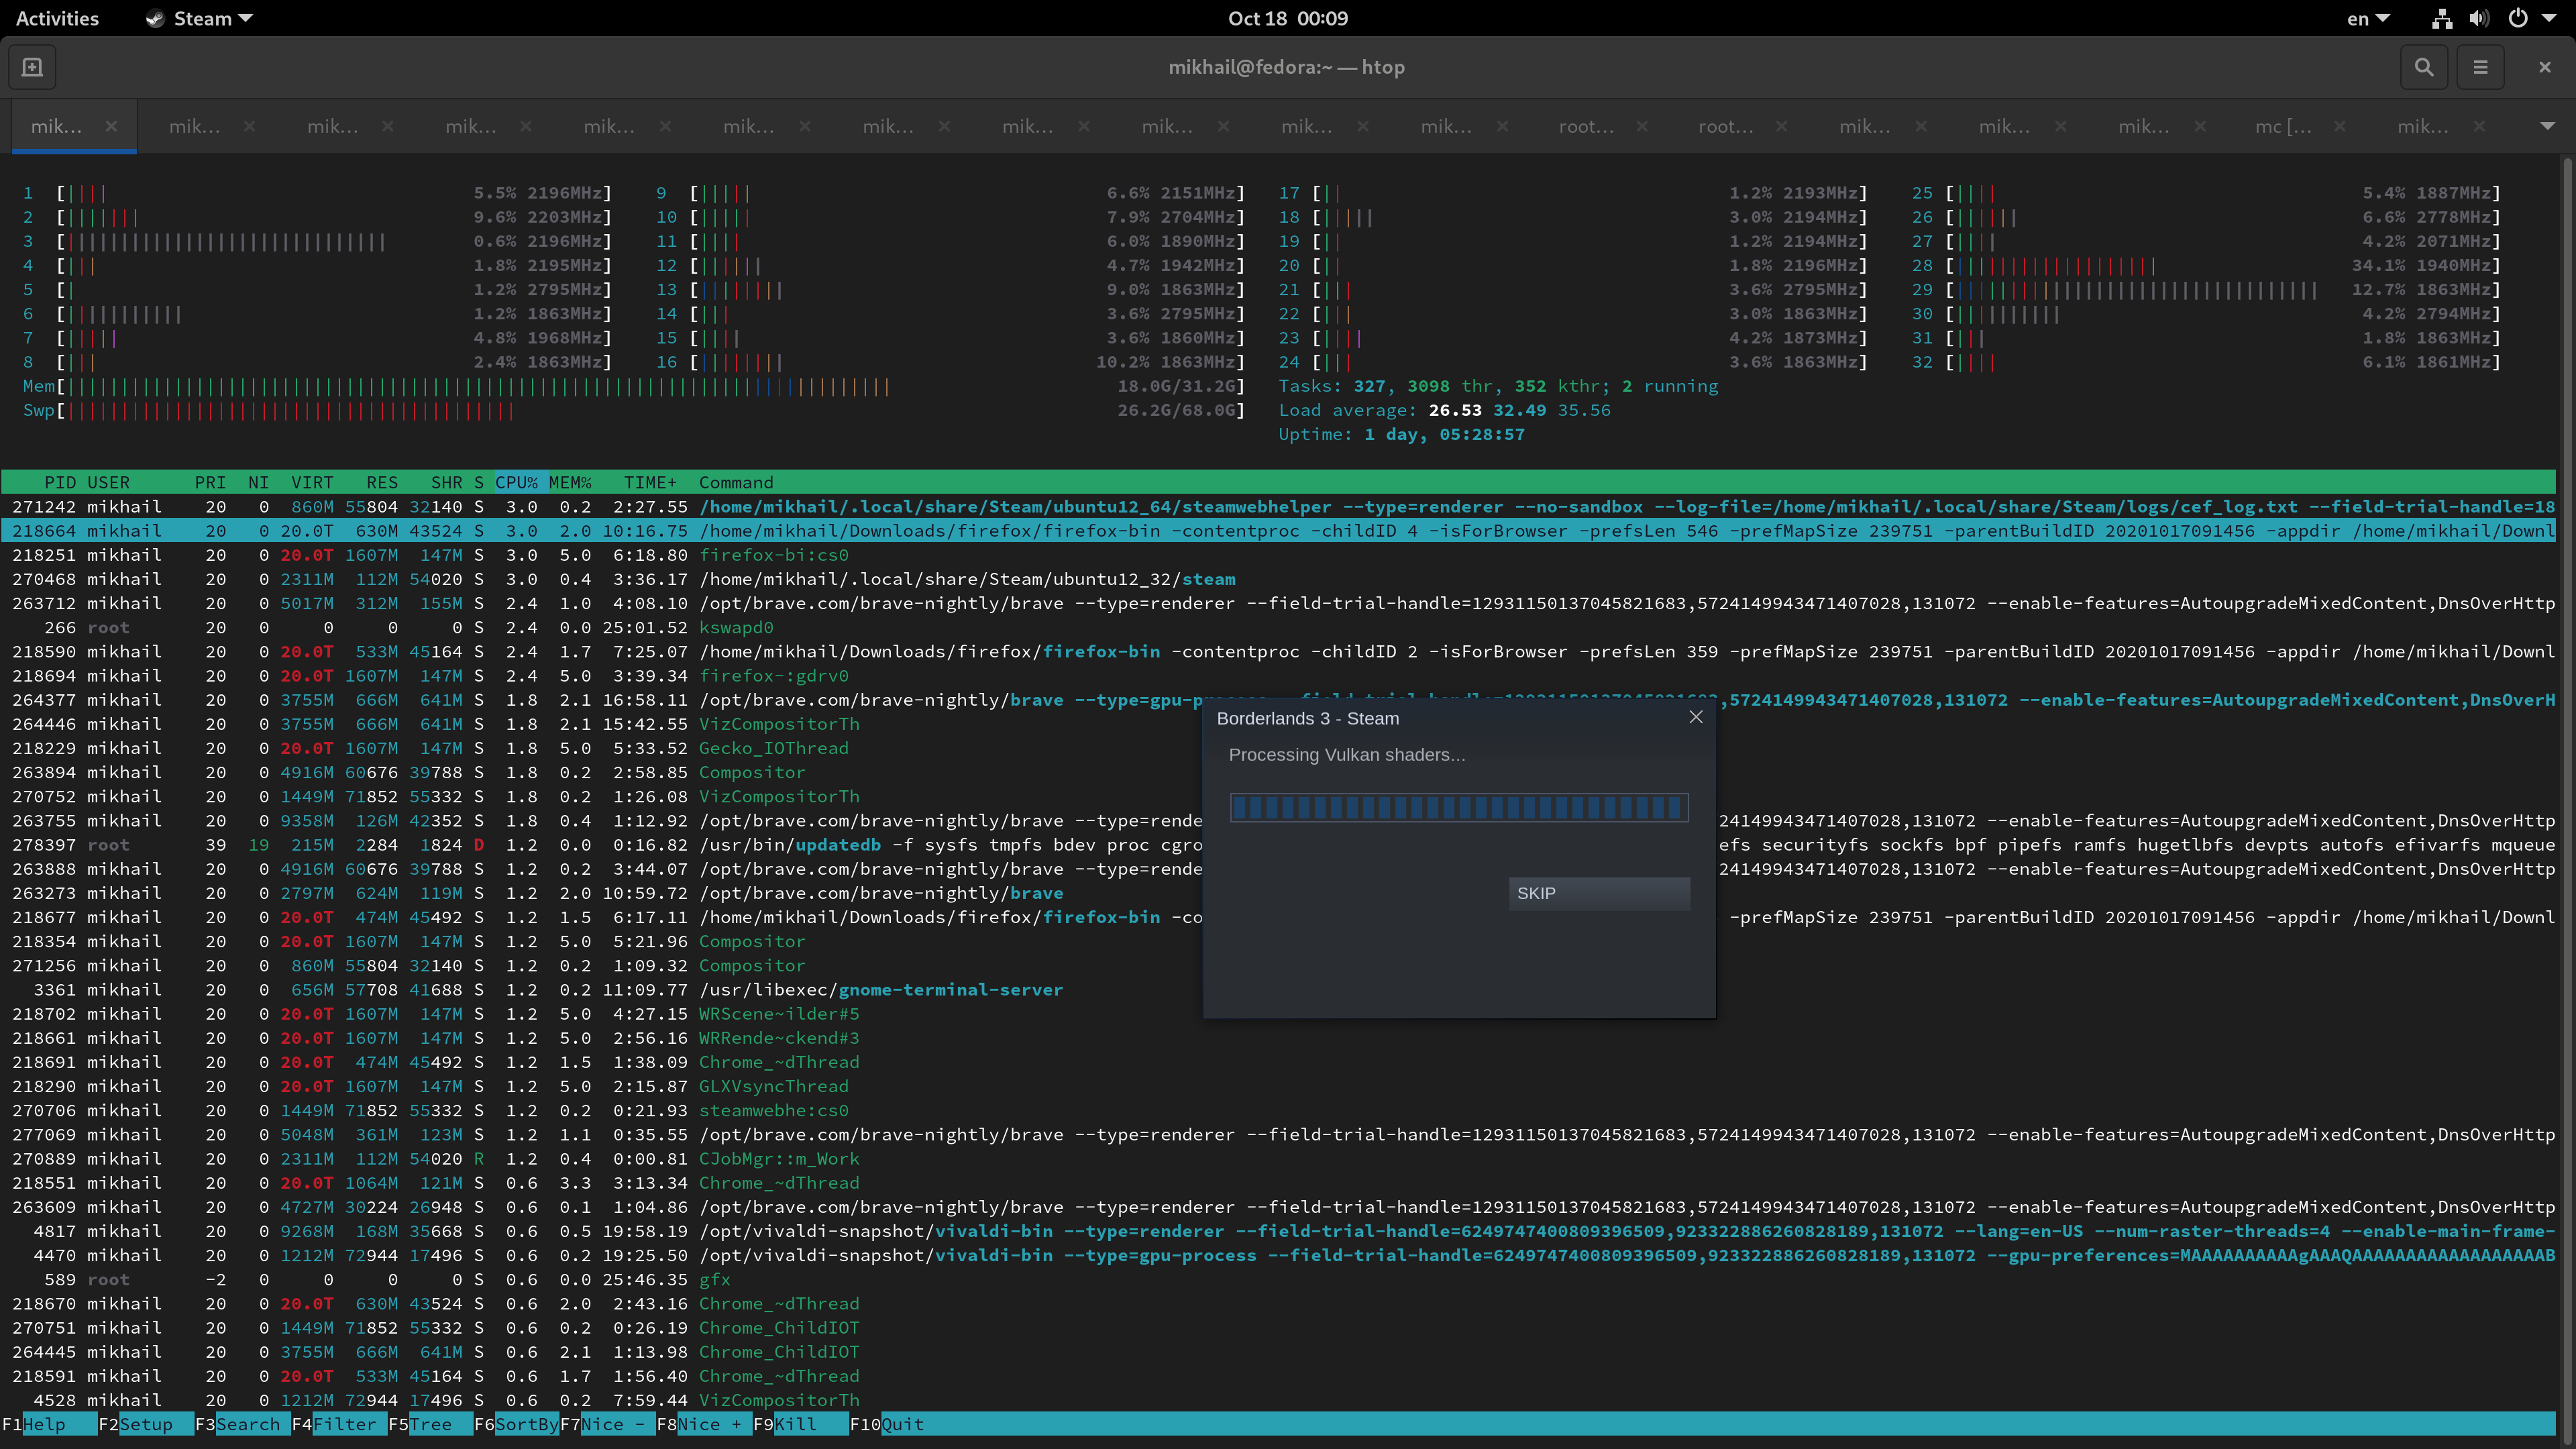Select the kswapd0 process row

1279,628
